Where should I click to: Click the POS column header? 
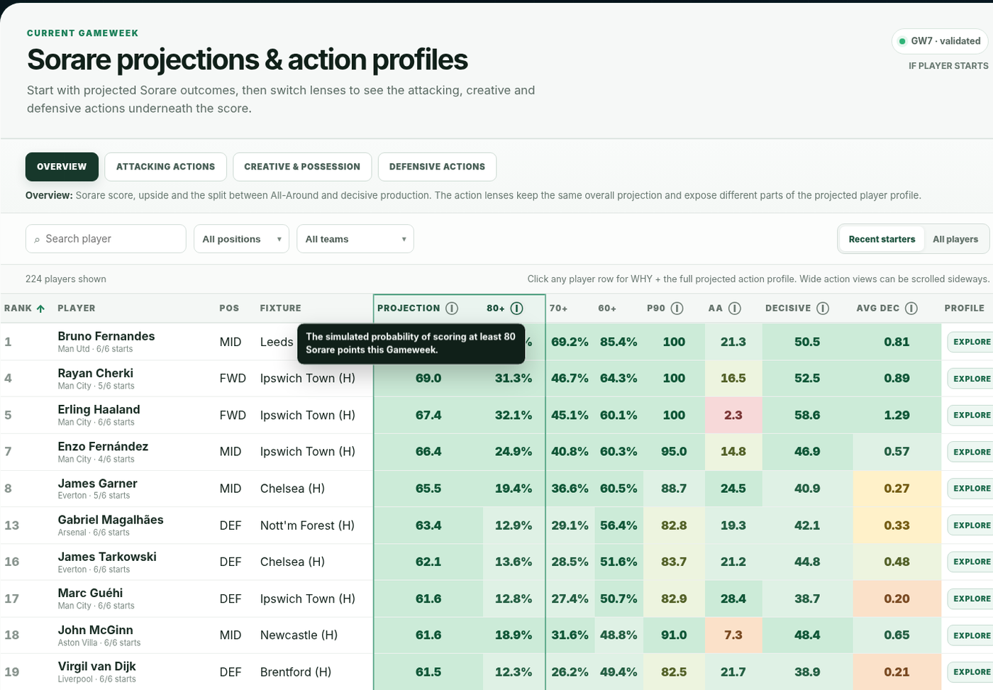(x=229, y=308)
